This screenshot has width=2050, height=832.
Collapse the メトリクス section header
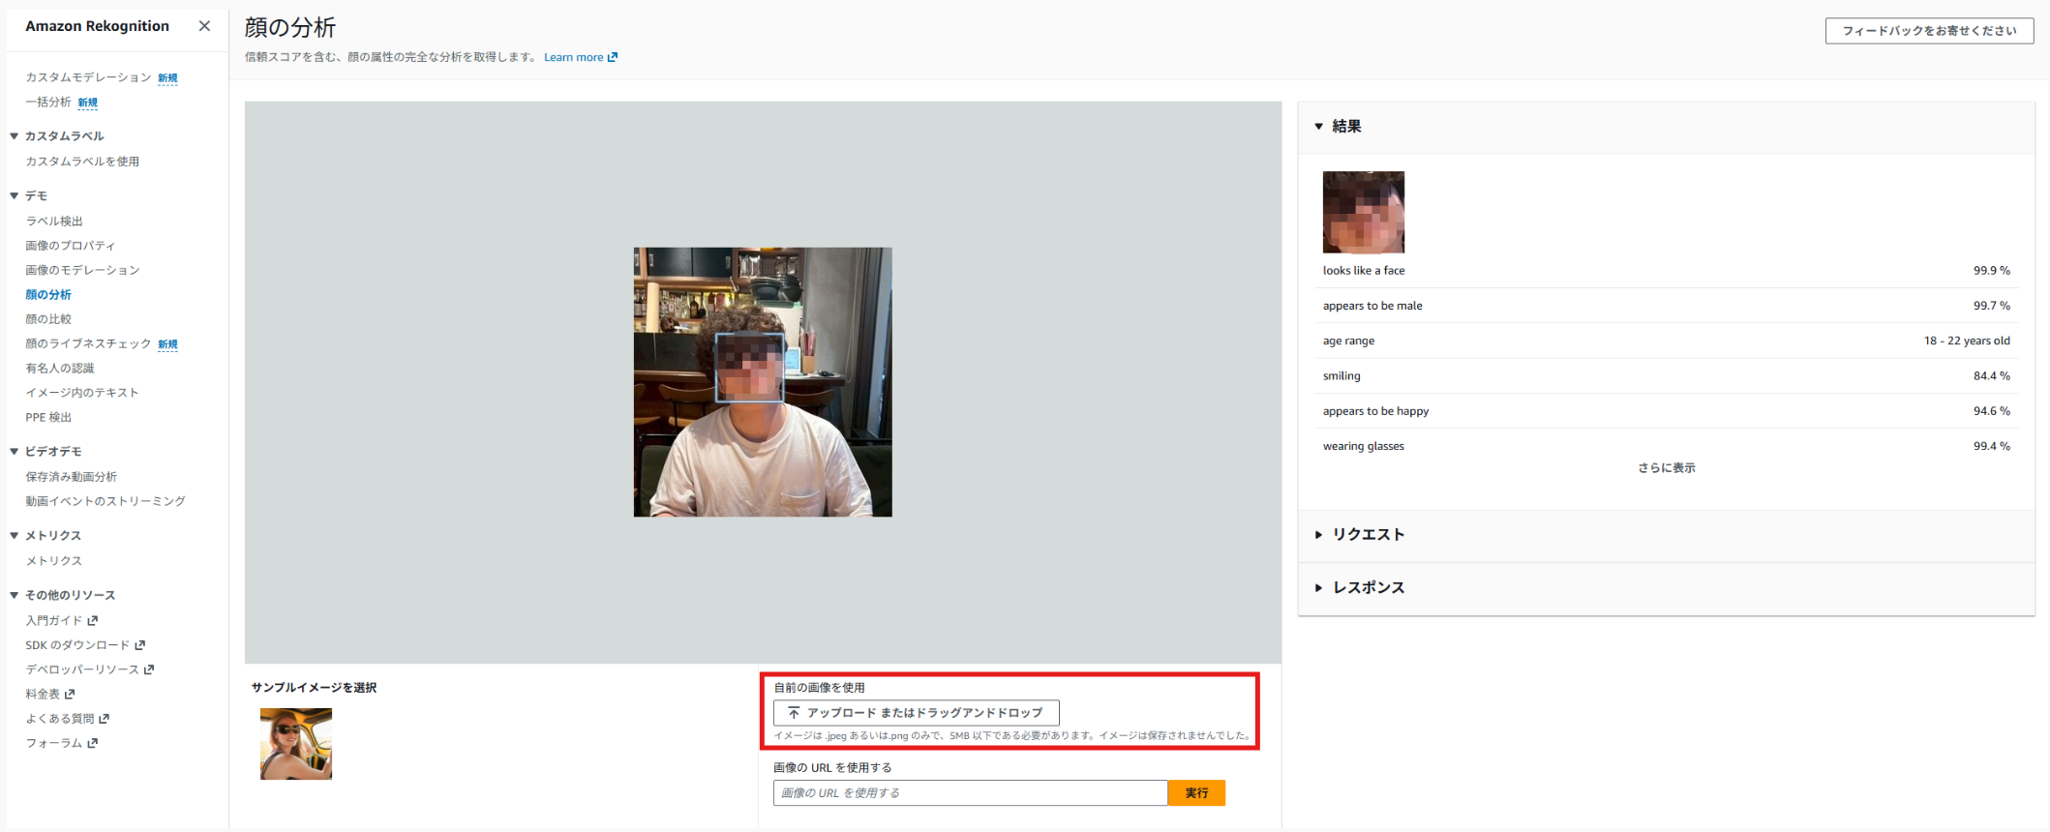pyautogui.click(x=15, y=536)
